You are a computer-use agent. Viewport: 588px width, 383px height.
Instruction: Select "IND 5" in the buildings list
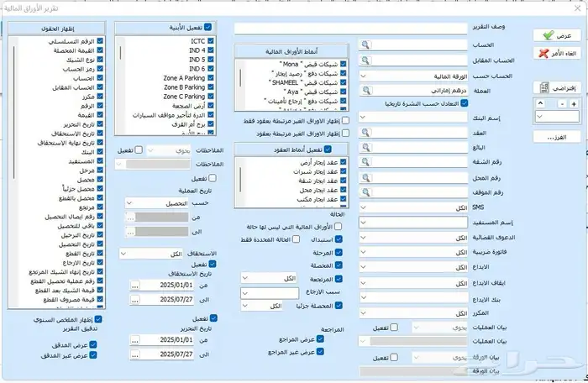coord(197,60)
